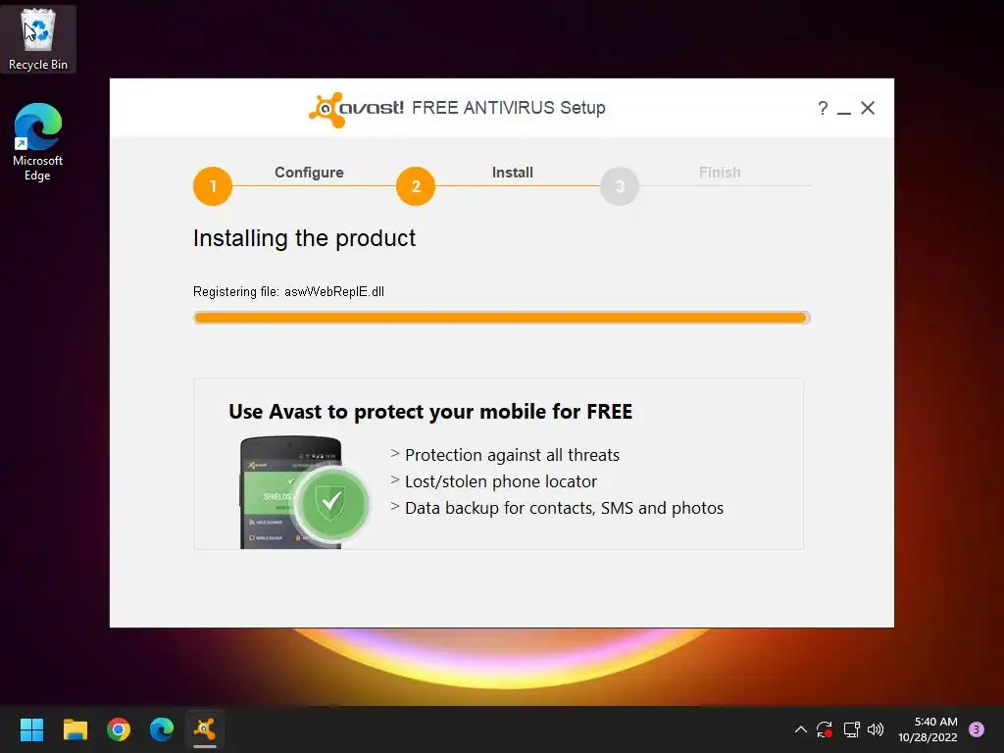Open the Windows Start menu
The image size is (1004, 753).
click(31, 729)
